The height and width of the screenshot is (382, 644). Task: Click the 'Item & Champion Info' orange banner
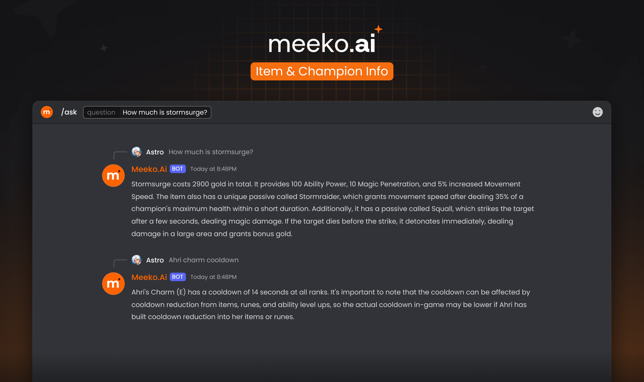(322, 71)
